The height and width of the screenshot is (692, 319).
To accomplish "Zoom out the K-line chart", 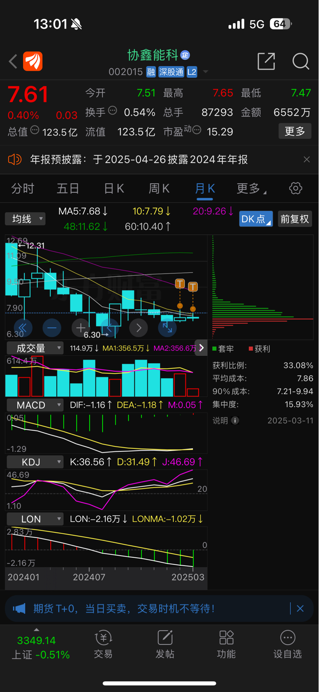I will [x=52, y=328].
